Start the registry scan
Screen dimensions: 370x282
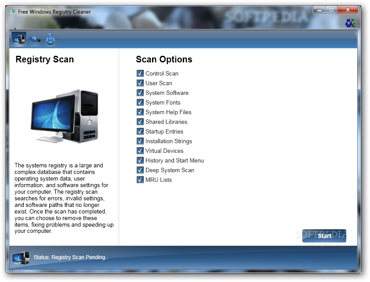click(324, 236)
